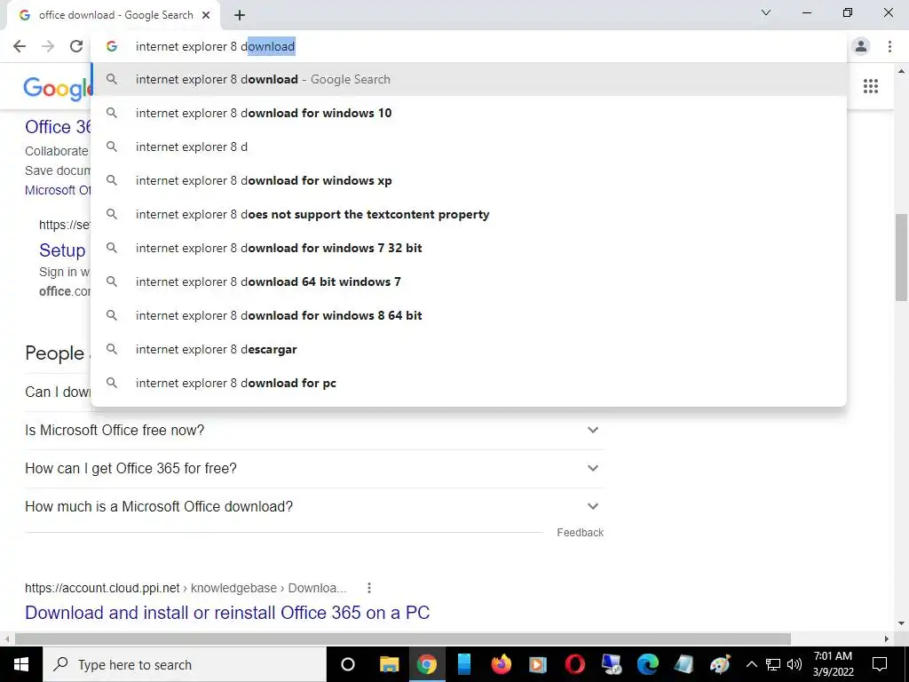Pick the 'internet explorer 8 d' suggestion

(469, 147)
